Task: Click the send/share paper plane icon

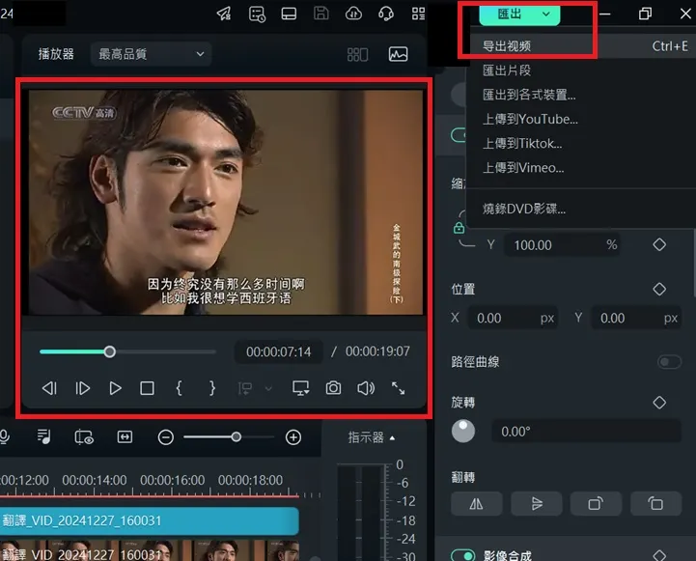Action: click(224, 14)
